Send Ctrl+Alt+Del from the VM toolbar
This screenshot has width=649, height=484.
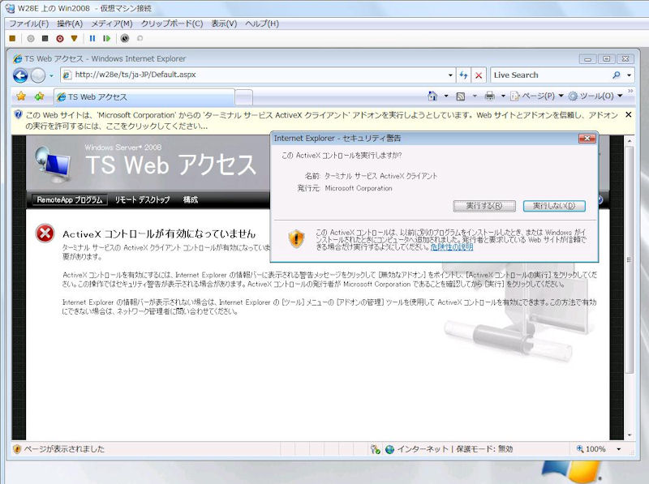pos(12,38)
